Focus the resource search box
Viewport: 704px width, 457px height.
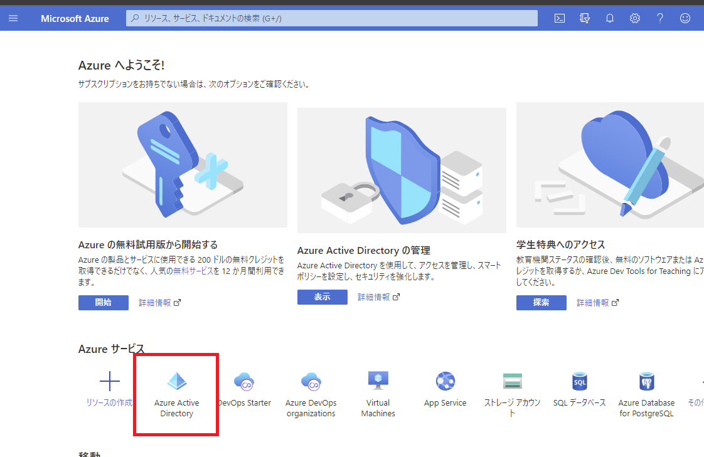coord(331,18)
